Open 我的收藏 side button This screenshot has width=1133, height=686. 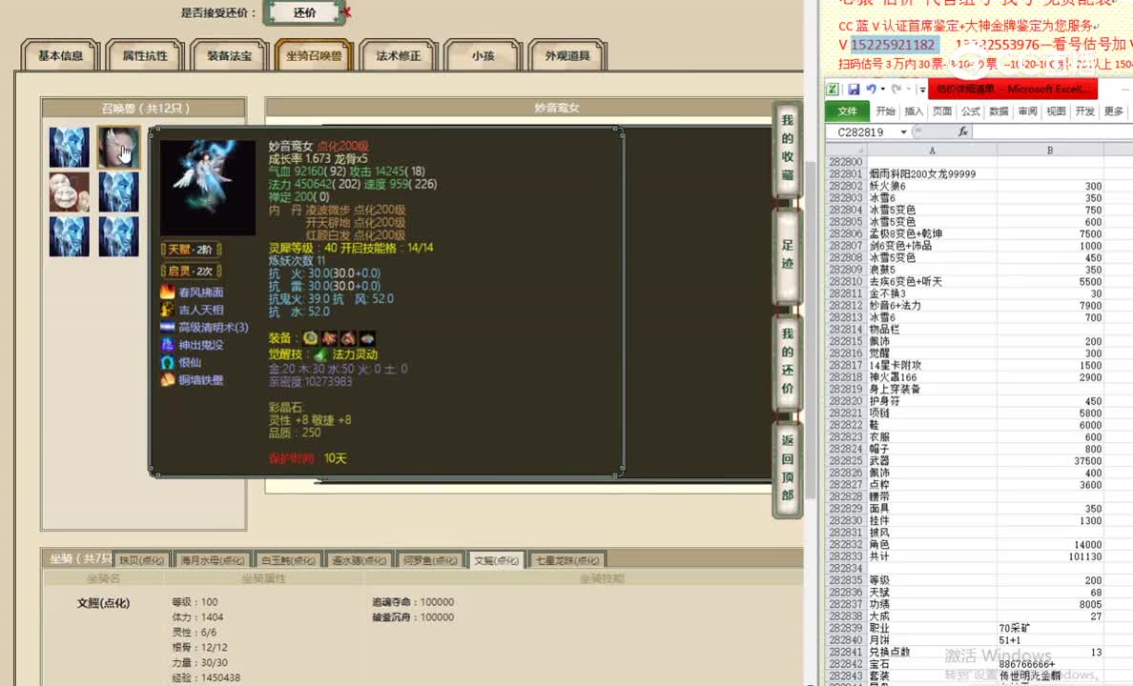click(788, 148)
